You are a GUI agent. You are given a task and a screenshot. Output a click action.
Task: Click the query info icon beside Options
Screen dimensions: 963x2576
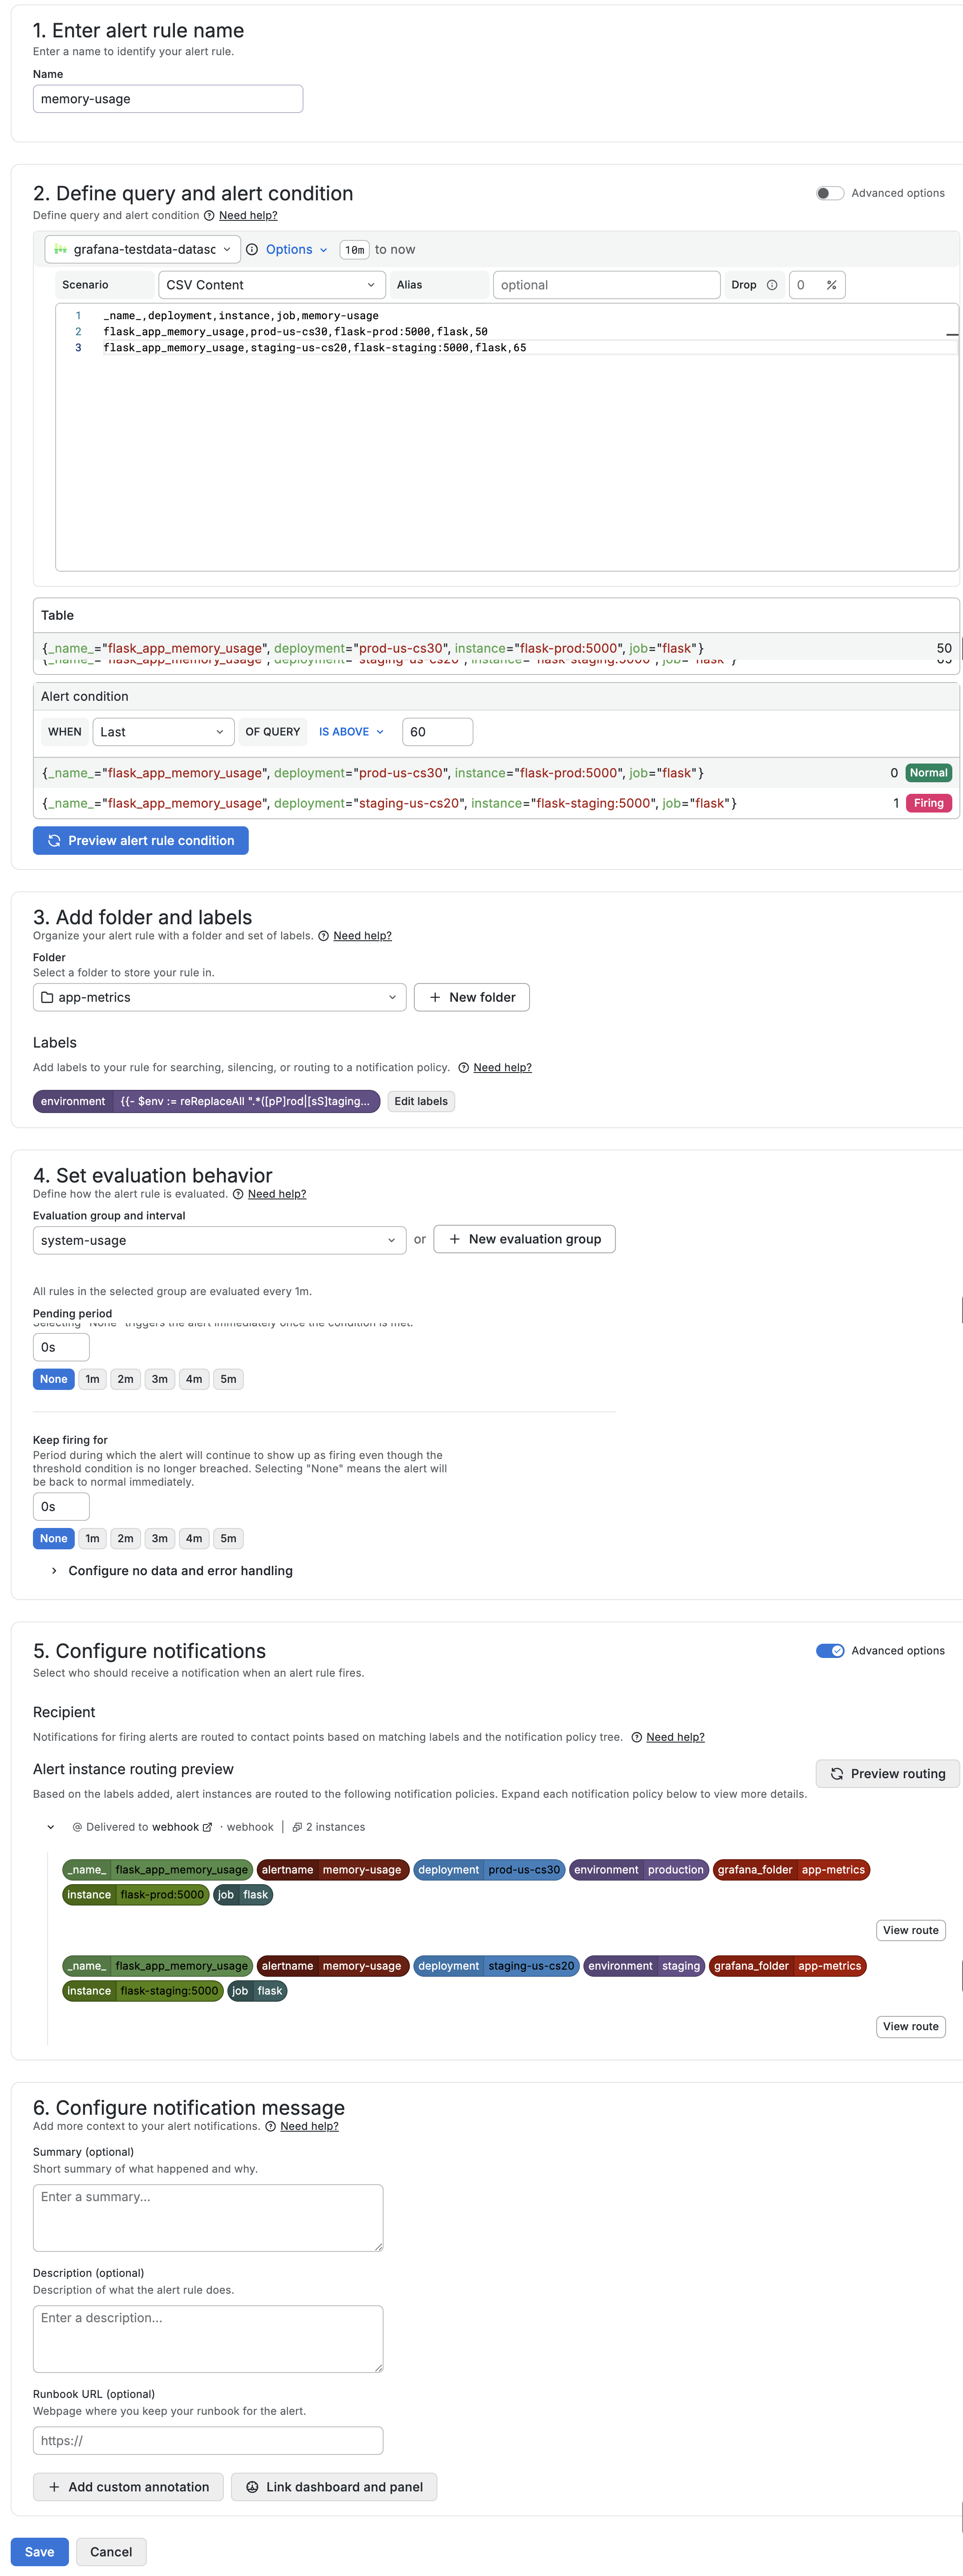(x=252, y=250)
